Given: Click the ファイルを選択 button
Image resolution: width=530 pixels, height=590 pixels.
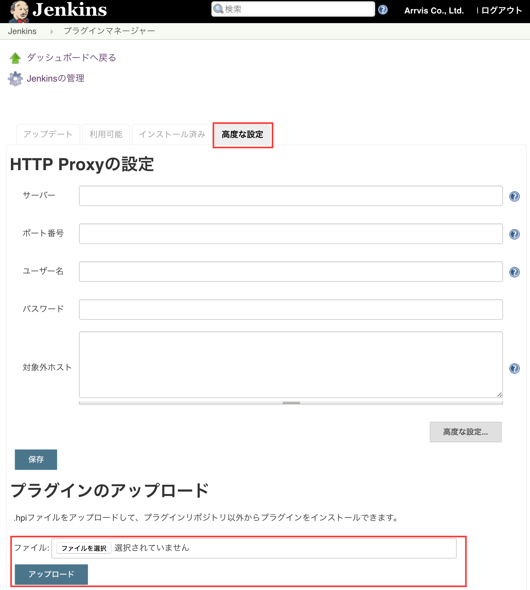Looking at the screenshot, I should (84, 548).
